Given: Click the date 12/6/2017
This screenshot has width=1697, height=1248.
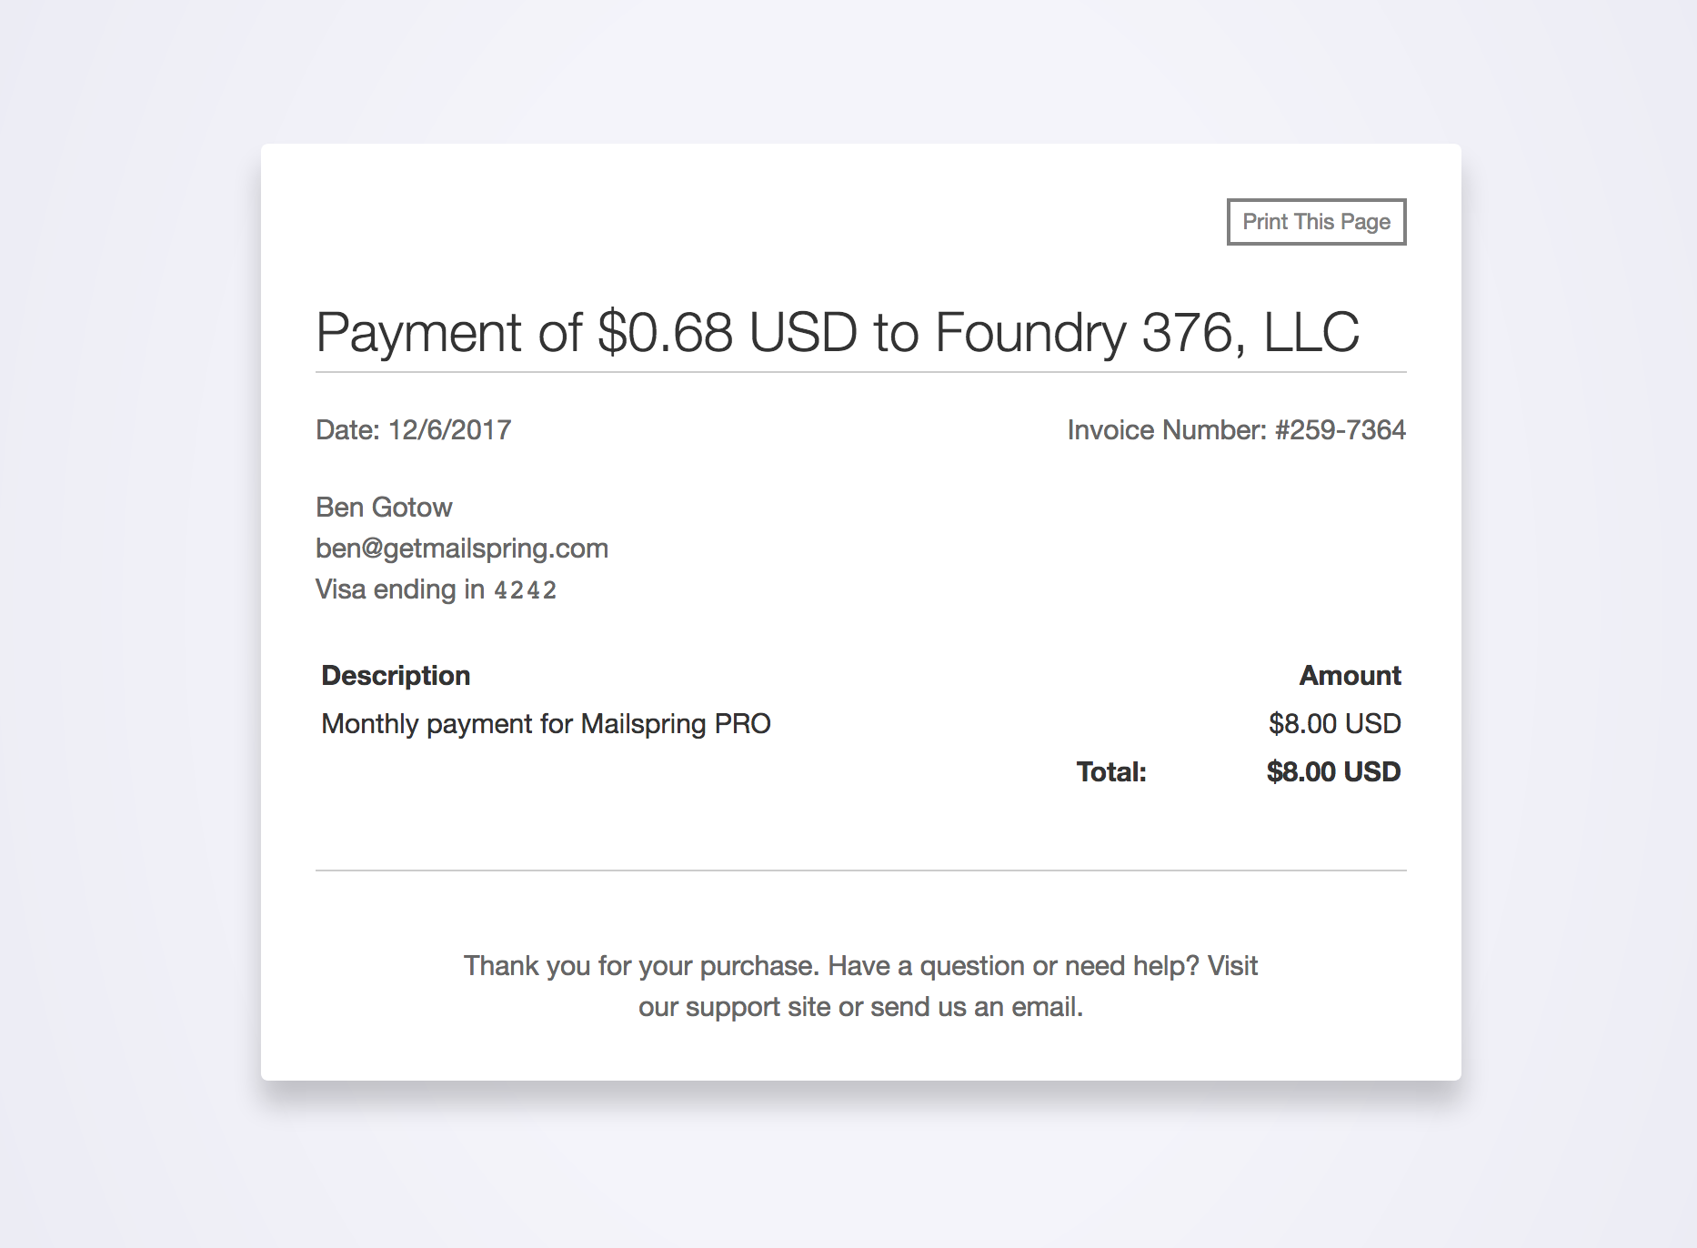Looking at the screenshot, I should tap(449, 430).
